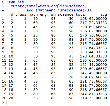Click the avg value 66.00000
This screenshot has height=106, width=110.
point(98,19)
